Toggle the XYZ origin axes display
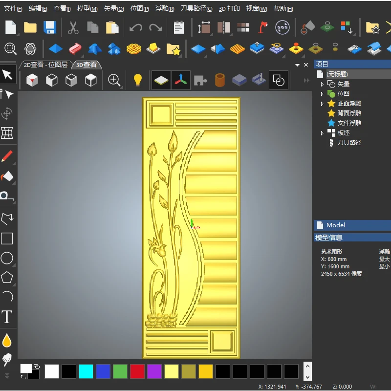The image size is (391, 391). 181,80
